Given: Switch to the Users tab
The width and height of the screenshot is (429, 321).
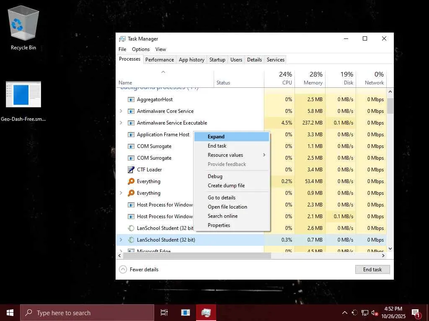Looking at the screenshot, I should [x=236, y=59].
